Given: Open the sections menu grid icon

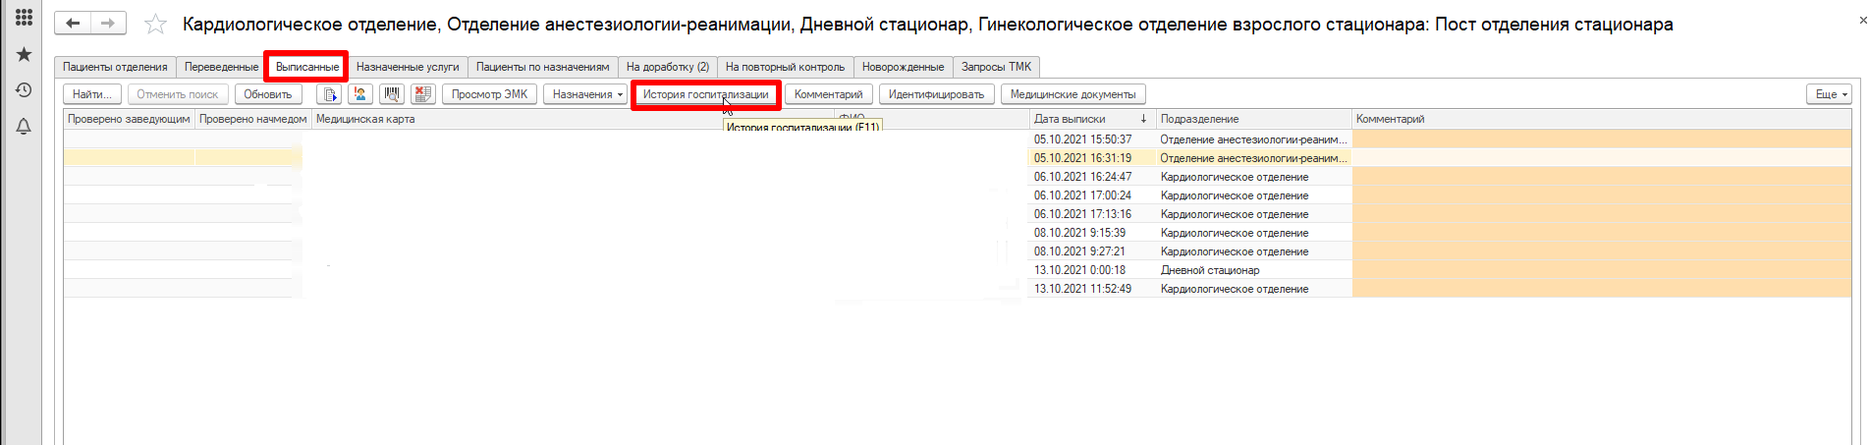Looking at the screenshot, I should pos(24,18).
